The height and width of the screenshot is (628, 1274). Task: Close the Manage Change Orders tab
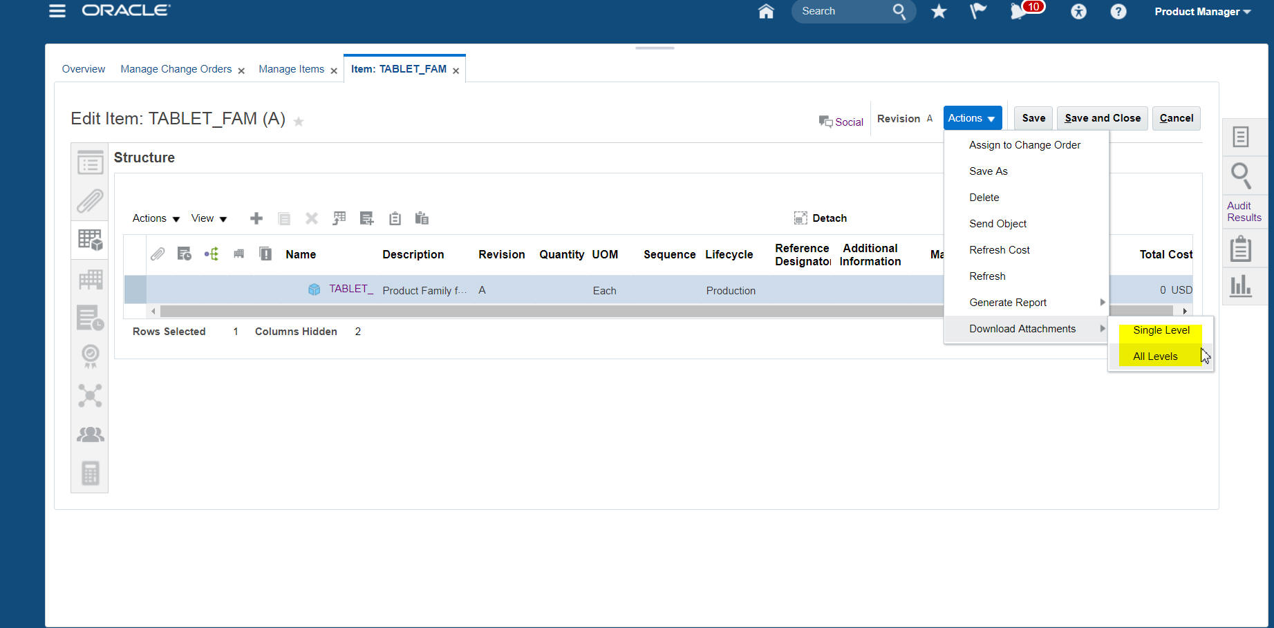click(241, 70)
